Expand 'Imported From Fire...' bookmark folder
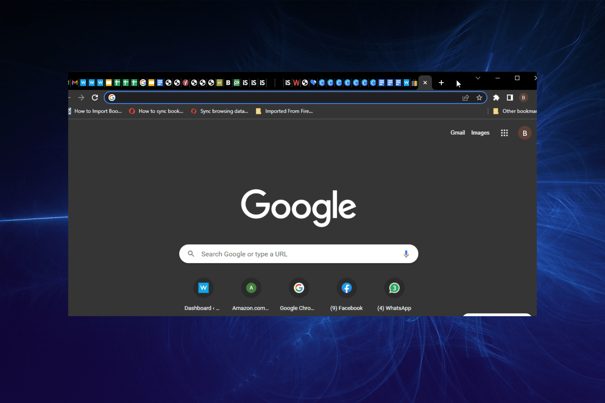This screenshot has width=605, height=403. [x=285, y=111]
